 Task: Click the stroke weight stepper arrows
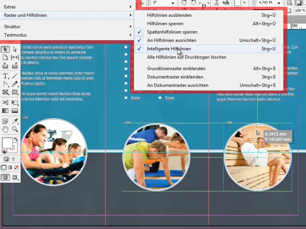pyautogui.click(x=254, y=3)
